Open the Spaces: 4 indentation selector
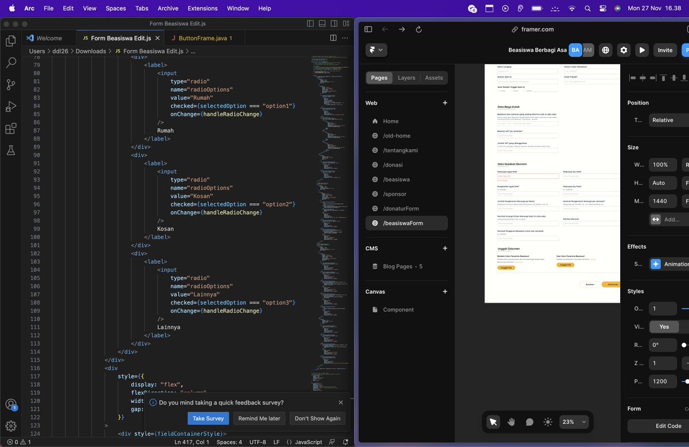 [x=229, y=442]
